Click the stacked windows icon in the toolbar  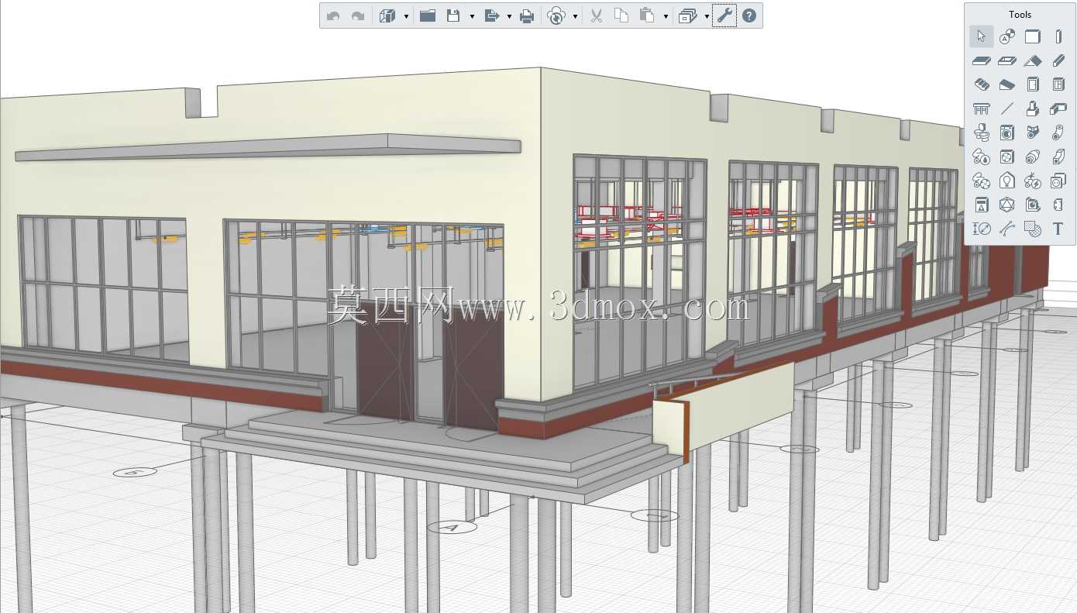[x=687, y=15]
